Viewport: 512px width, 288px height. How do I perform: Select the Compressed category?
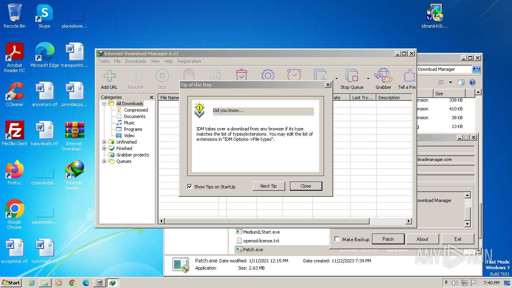(136, 110)
